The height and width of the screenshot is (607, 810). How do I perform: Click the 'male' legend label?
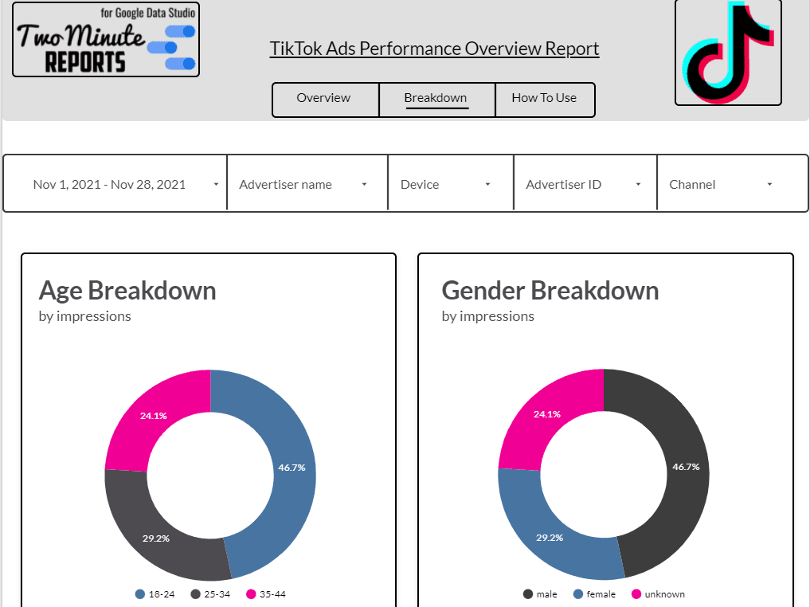(546, 594)
